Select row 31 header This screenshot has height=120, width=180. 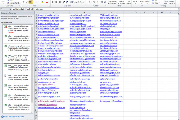pyautogui.click(x=36, y=101)
